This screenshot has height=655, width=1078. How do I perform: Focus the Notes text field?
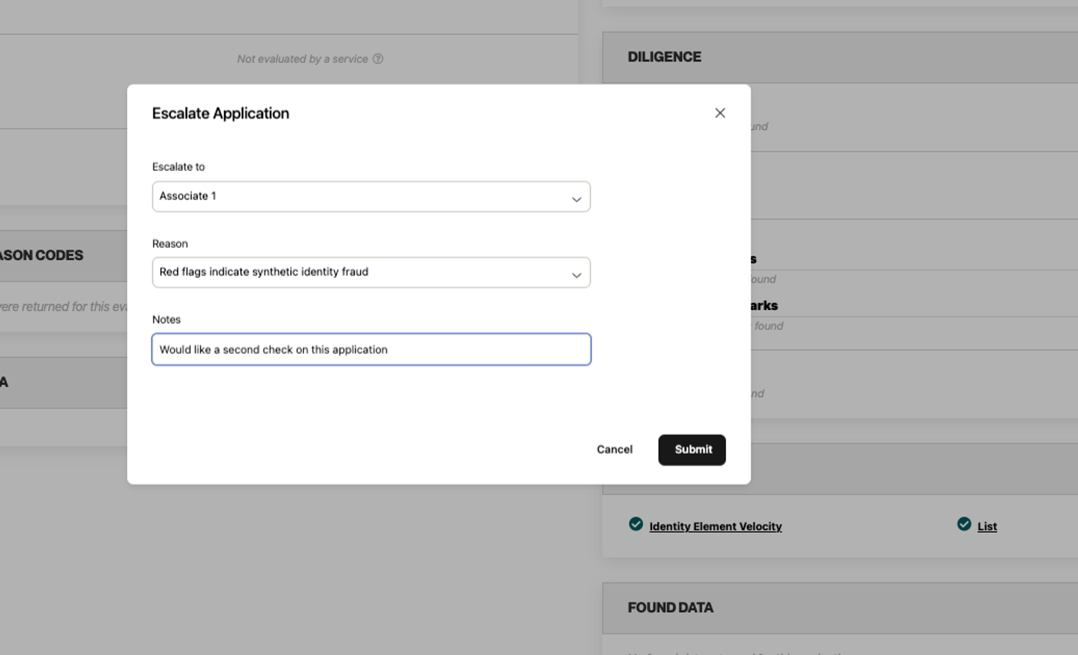tap(371, 349)
